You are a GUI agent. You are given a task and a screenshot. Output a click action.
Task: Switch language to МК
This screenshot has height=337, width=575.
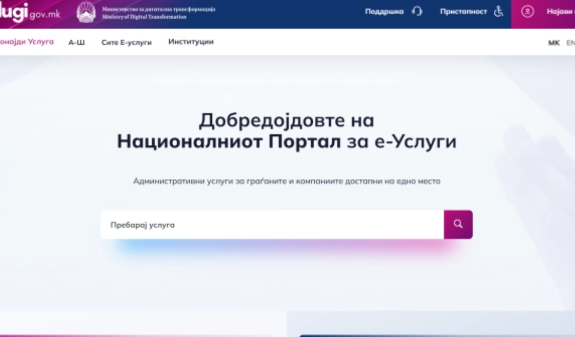pos(553,43)
